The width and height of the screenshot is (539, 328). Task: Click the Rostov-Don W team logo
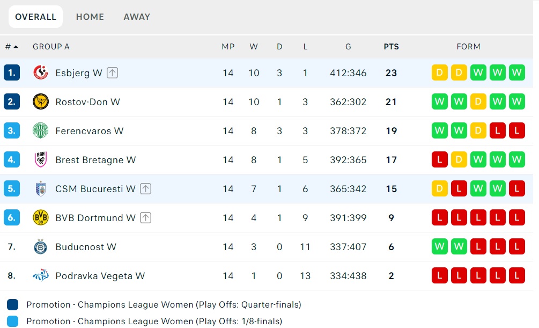pos(41,102)
